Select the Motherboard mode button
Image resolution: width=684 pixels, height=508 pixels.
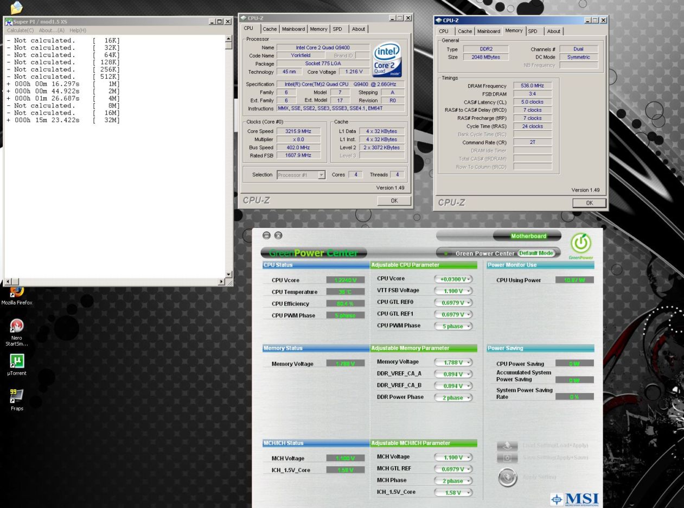click(528, 236)
